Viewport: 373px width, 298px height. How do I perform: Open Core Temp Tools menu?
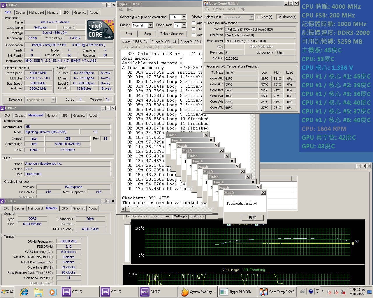pyautogui.click(x=231, y=9)
